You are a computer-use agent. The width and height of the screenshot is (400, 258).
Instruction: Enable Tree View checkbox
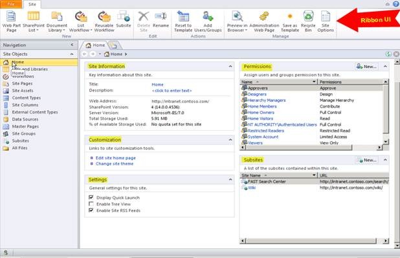pyautogui.click(x=91, y=204)
